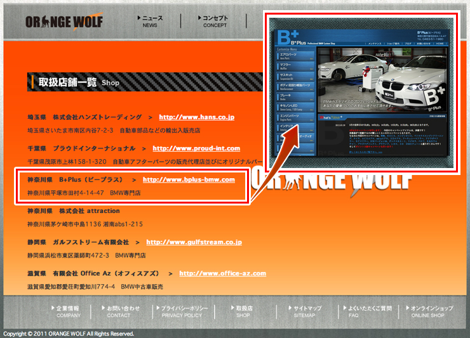Click 静岡県 ガルフストリーム有限会社 shop name

pyautogui.click(x=78, y=242)
